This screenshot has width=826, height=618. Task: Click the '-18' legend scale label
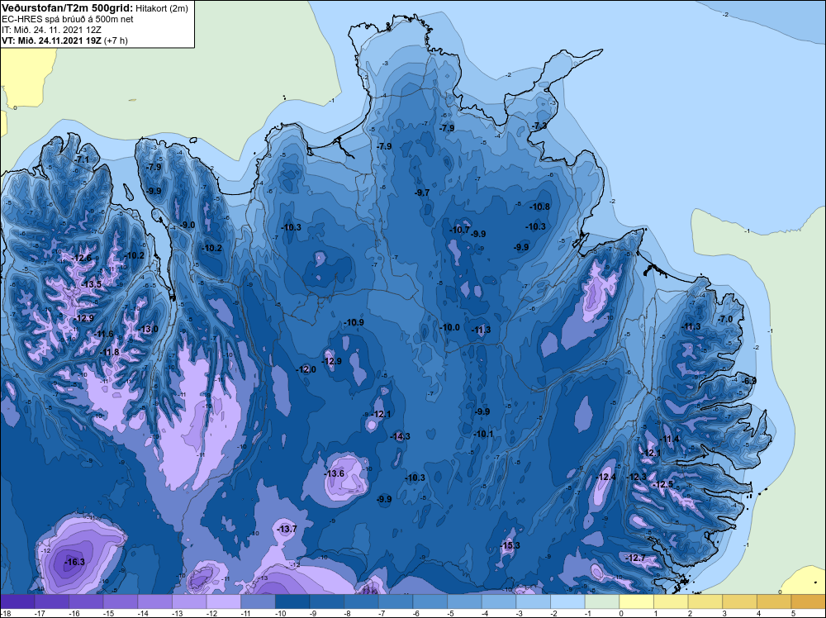[x=5, y=613]
